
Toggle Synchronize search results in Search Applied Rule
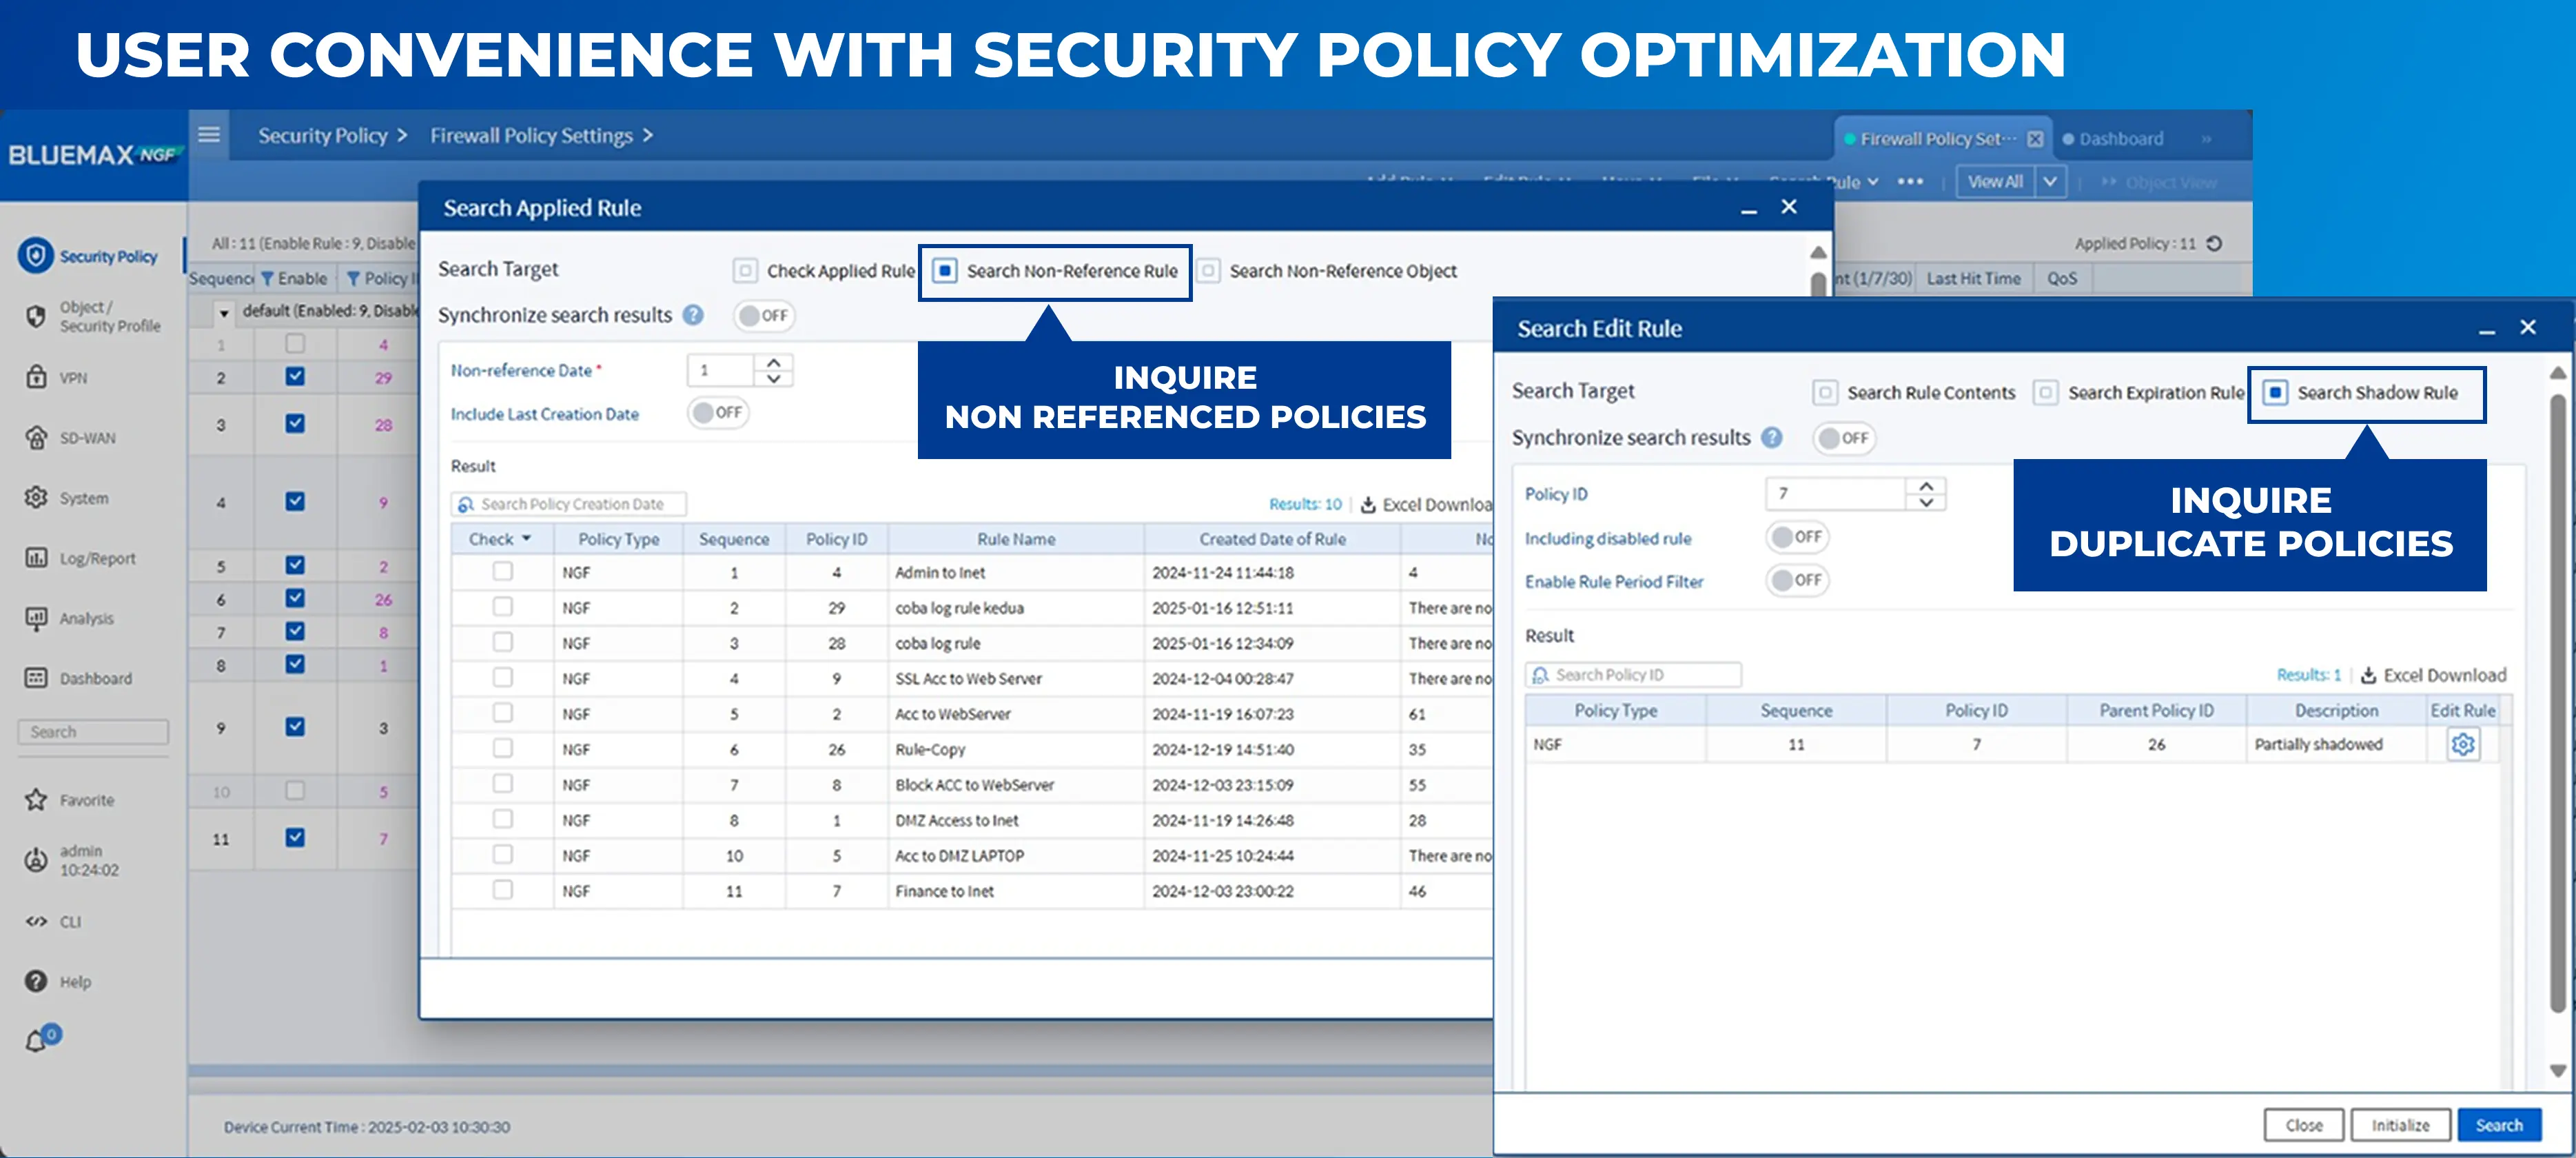[x=765, y=316]
